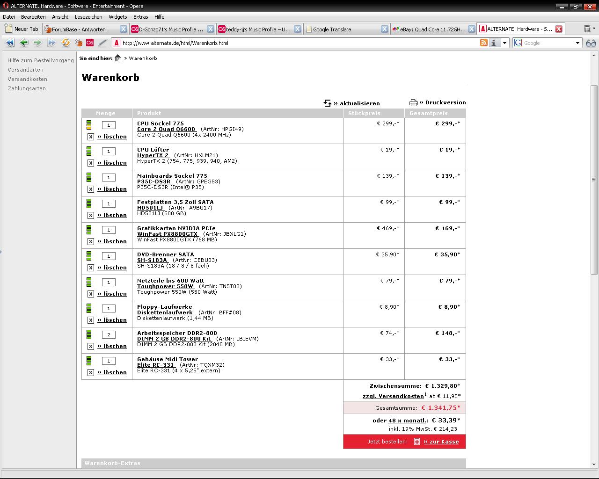
Task: Open the zzgl. Versandkosten link
Action: 393,396
